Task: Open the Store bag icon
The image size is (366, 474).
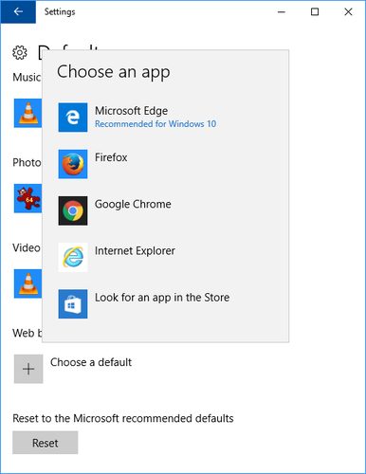Action: 73,304
